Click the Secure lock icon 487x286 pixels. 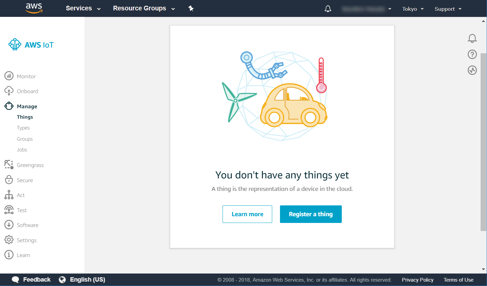coord(9,180)
